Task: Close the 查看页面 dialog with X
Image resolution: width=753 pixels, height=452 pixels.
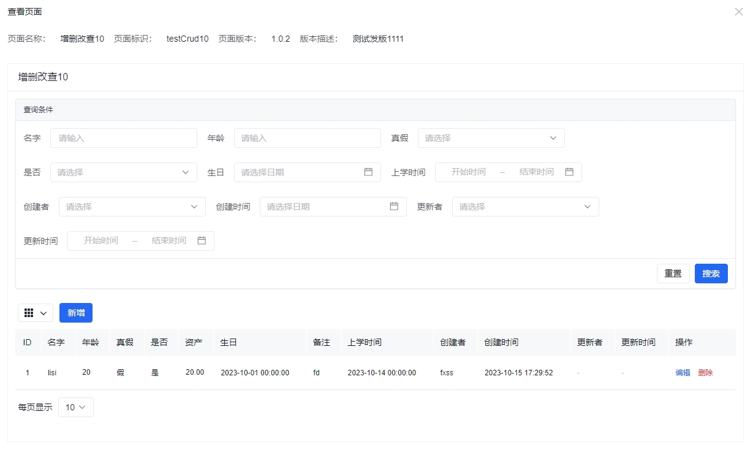Action: (x=738, y=12)
